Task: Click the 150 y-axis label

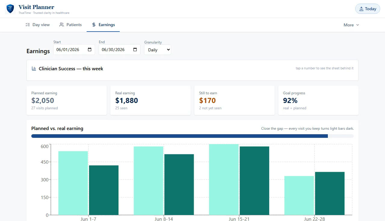Action: [x=45, y=198]
